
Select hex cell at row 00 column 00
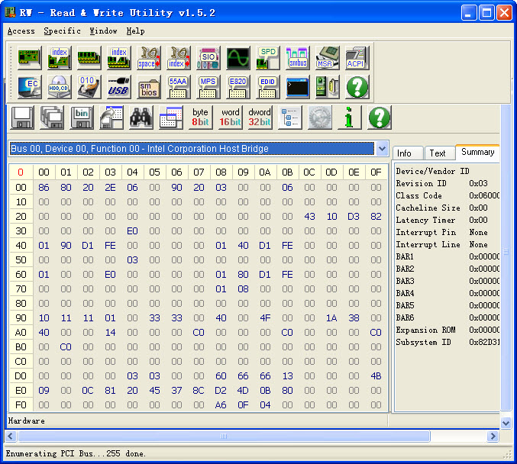pyautogui.click(x=44, y=187)
